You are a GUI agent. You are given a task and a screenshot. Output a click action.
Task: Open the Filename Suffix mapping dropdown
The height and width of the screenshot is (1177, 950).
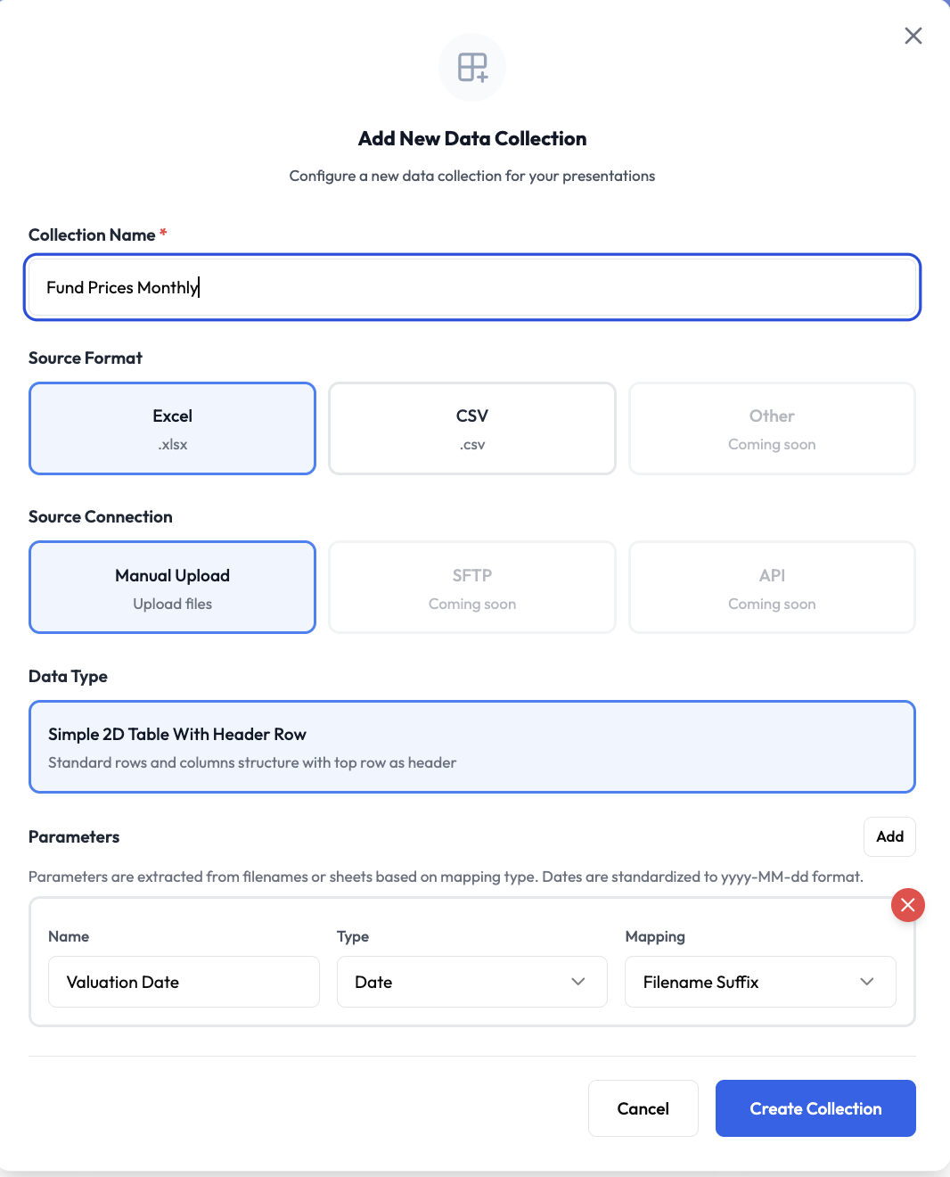pyautogui.click(x=759, y=982)
